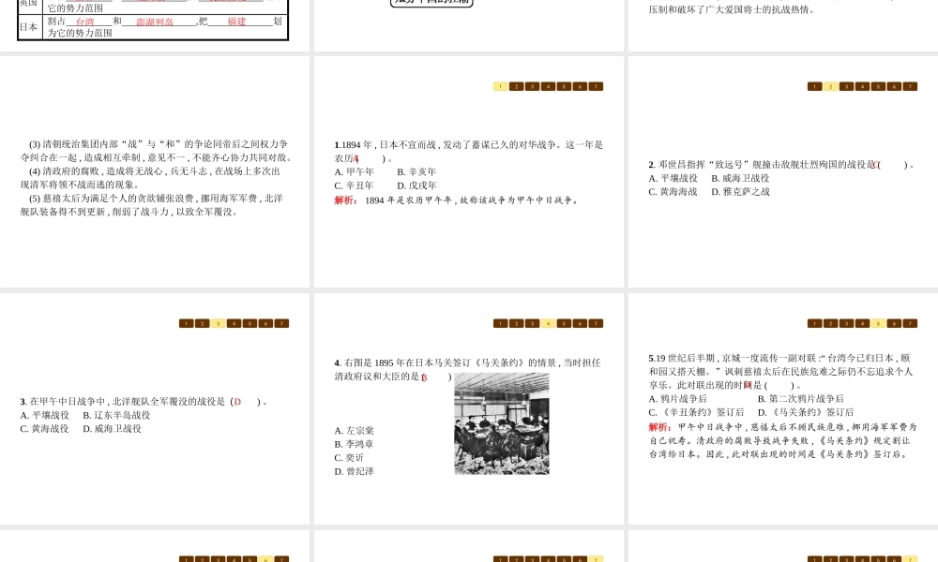
Task: Select option B. 威海卫战役 in question 2
Action: (741, 179)
